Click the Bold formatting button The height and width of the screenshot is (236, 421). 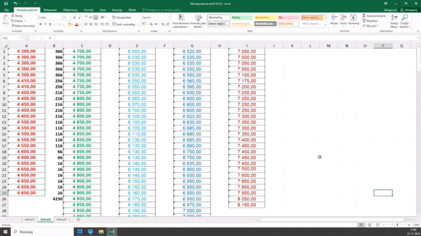(40, 24)
